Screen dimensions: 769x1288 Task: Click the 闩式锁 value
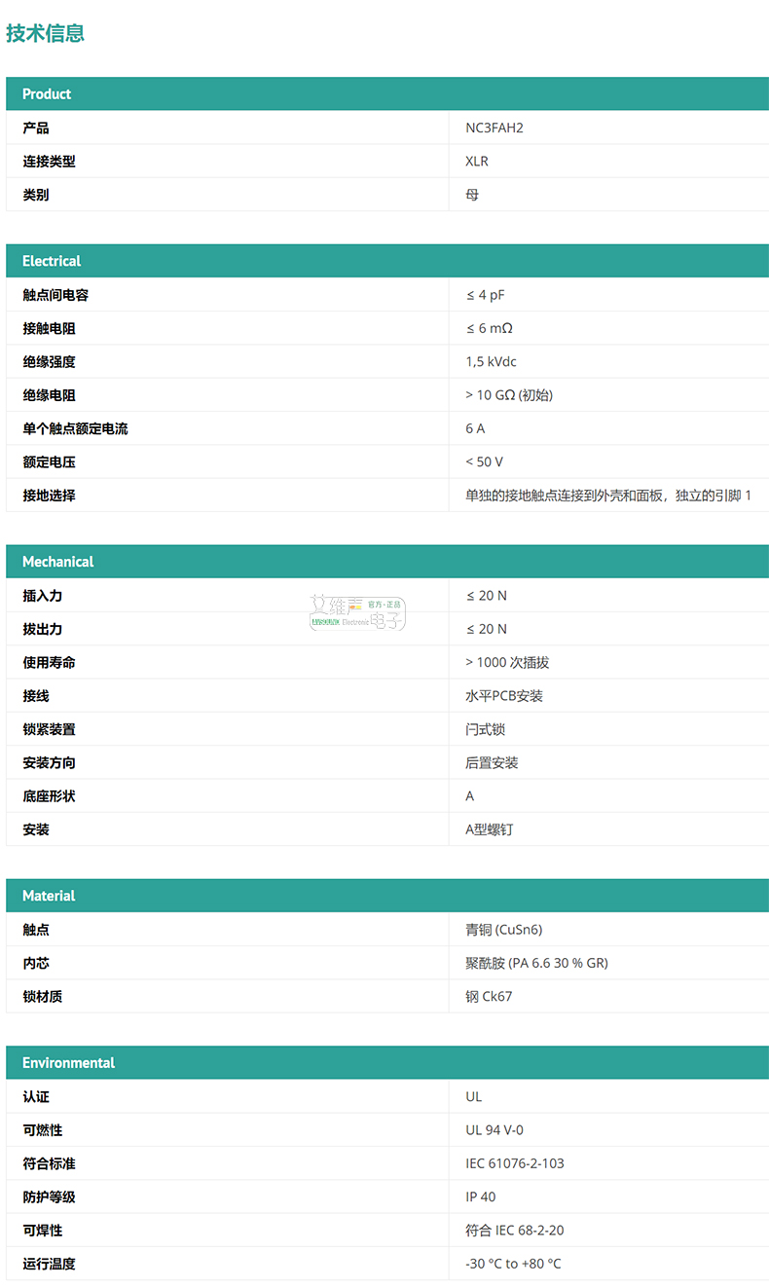tap(486, 729)
